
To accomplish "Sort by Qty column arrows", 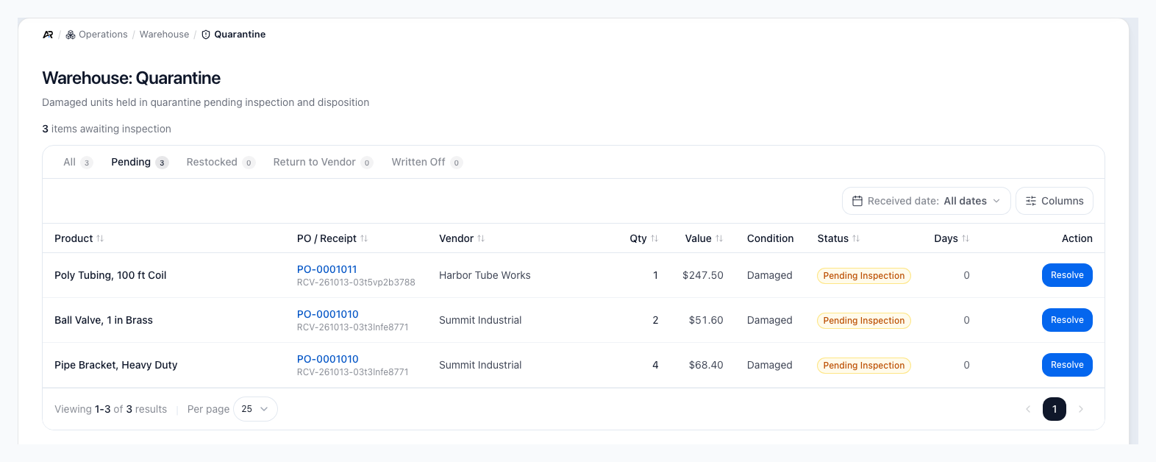I will click(x=654, y=238).
